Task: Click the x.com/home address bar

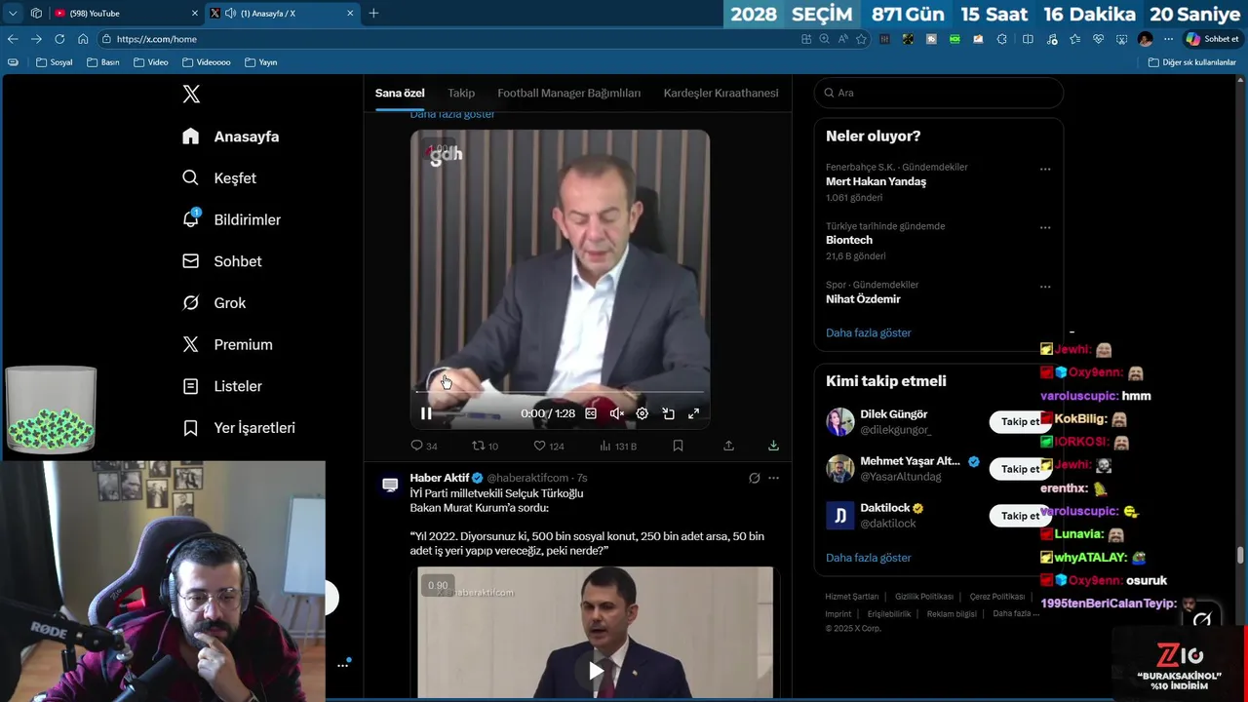Action: 448,39
